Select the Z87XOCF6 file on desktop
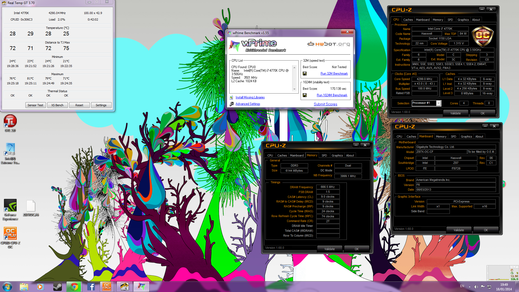Viewport: 519px width, 292px height. [x=31, y=208]
